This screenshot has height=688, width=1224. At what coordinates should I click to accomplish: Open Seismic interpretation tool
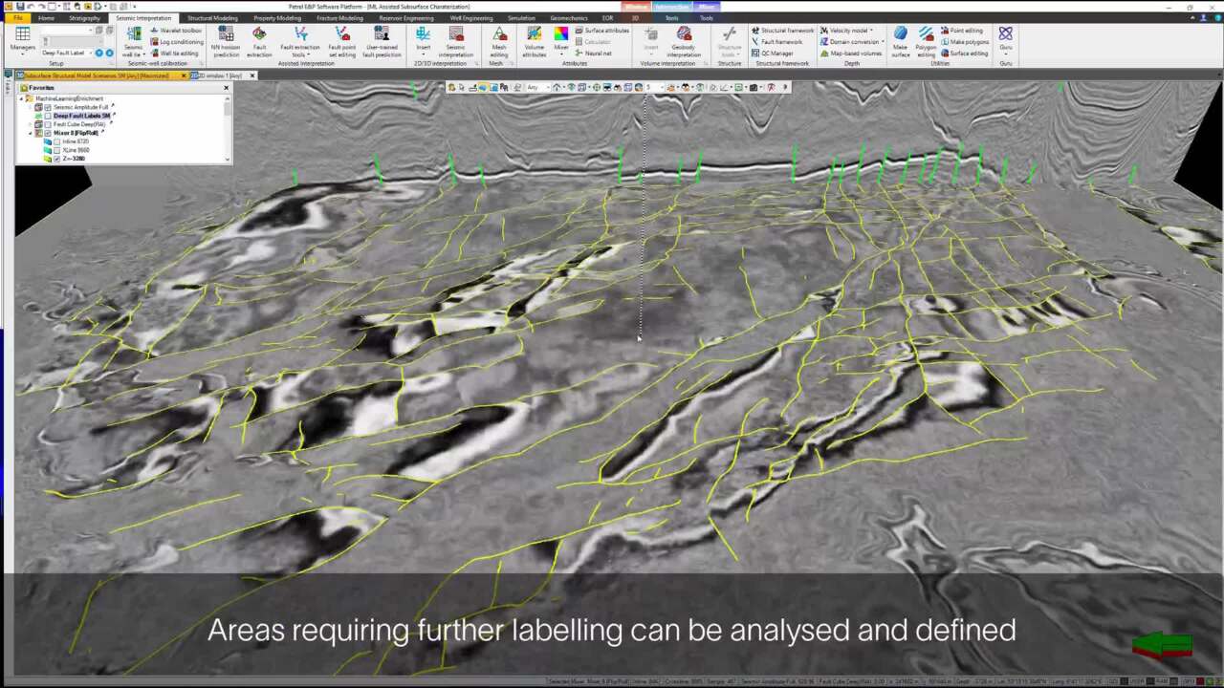pyautogui.click(x=456, y=42)
